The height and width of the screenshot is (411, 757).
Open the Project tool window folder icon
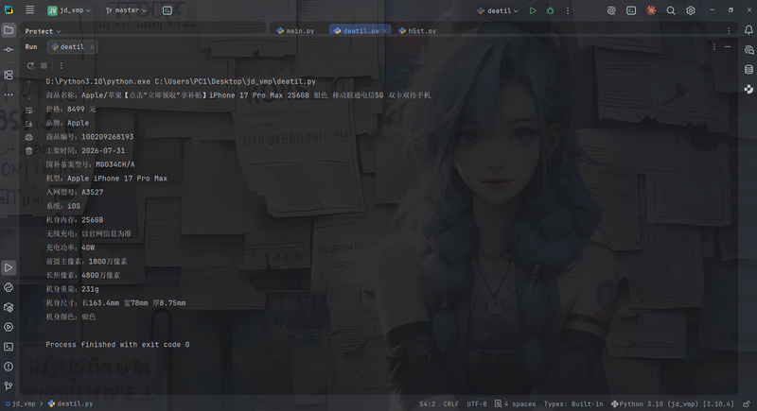pos(9,30)
